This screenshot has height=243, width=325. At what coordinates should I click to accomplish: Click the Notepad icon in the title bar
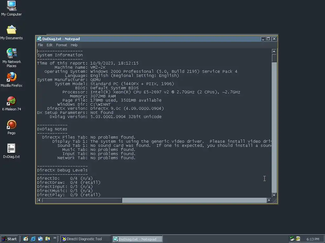39,39
